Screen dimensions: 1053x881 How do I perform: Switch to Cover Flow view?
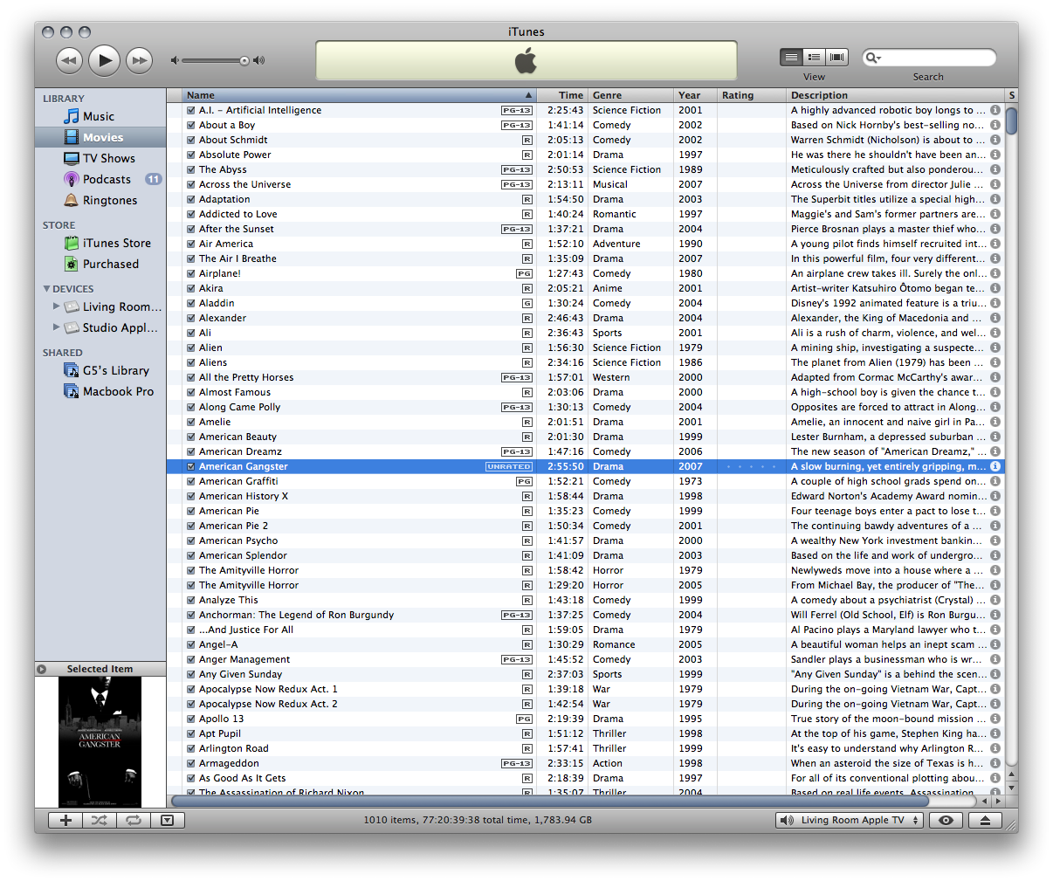click(837, 57)
